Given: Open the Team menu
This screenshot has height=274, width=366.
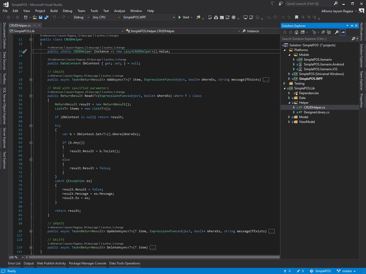Looking at the screenshot, I should click(x=81, y=11).
